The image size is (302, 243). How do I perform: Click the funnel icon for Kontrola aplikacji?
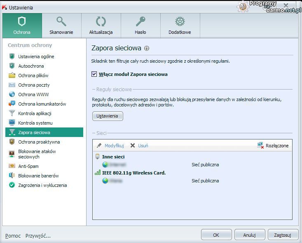click(12, 113)
